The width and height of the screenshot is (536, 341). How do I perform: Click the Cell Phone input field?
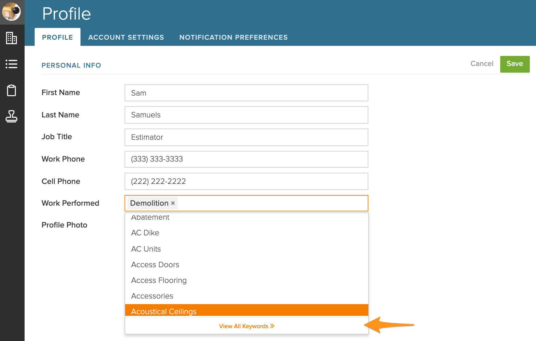246,181
